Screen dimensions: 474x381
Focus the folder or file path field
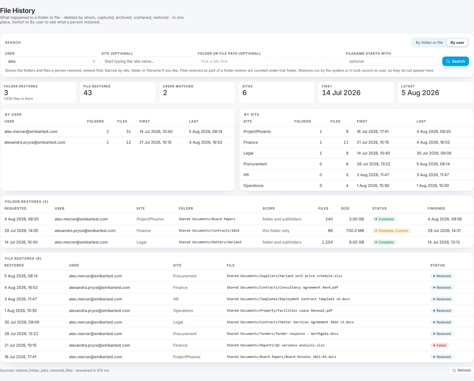click(x=270, y=61)
